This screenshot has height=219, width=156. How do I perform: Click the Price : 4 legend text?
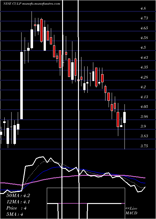tap(17, 208)
